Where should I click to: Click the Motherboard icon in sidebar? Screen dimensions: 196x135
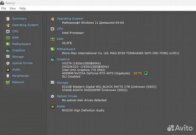pyautogui.click(x=8, y=44)
